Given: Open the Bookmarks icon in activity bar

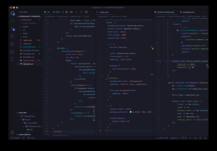Looking at the screenshot, I should coord(13,59).
